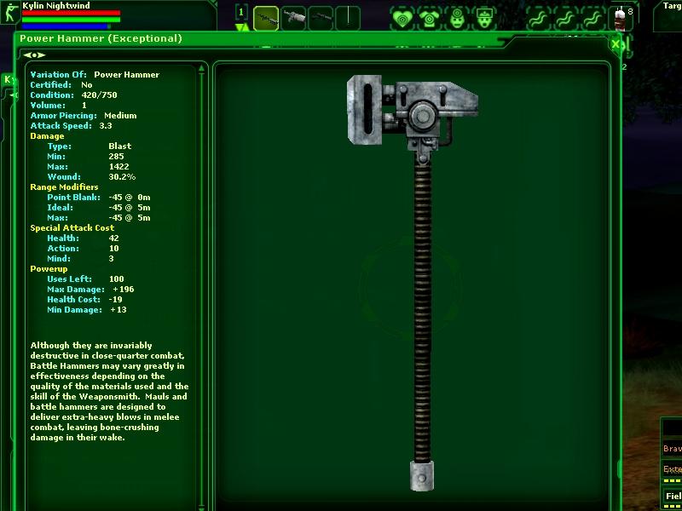
Task: Click the Mind cost value 3
Action: 111,258
